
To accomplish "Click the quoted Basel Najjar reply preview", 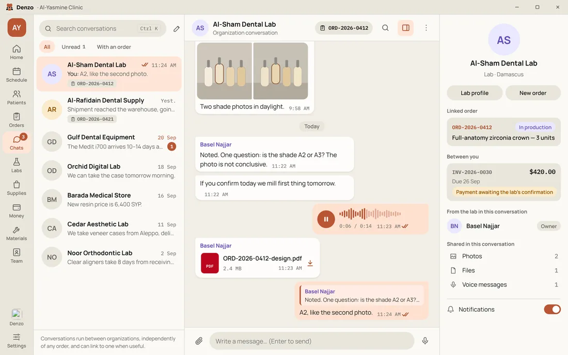I will 361,295.
